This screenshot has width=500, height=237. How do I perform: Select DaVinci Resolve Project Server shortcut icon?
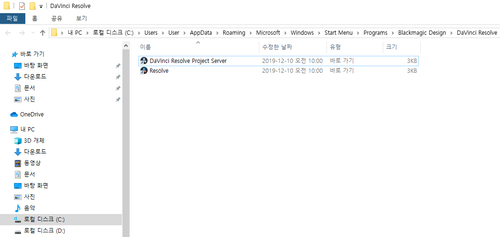144,61
